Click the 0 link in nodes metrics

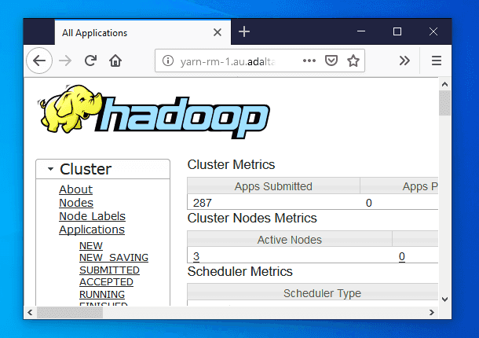[x=402, y=256]
